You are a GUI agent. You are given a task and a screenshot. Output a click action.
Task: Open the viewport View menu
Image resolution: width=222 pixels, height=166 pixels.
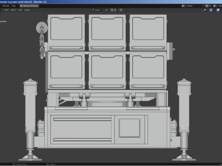click(x=6, y=10)
